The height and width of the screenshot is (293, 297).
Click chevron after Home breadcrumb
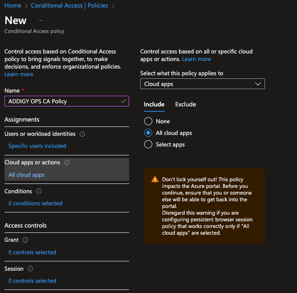(x=26, y=6)
